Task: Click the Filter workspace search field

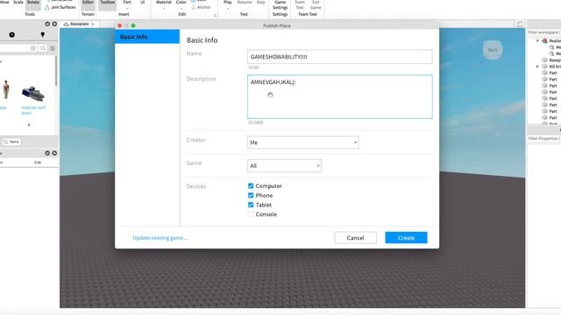Action: coord(544,32)
